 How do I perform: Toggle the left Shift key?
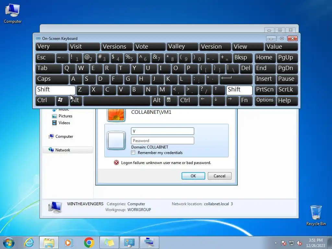(x=55, y=90)
